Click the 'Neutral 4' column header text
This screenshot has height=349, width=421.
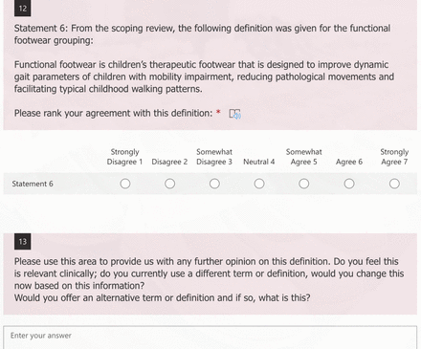pyautogui.click(x=259, y=162)
